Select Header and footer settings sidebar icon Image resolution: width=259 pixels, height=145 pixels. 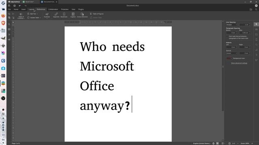[x=256, y=39]
